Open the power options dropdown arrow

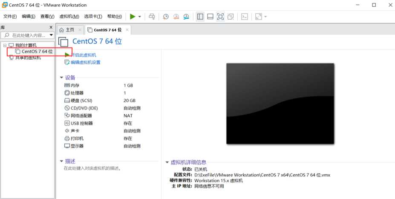point(140,17)
